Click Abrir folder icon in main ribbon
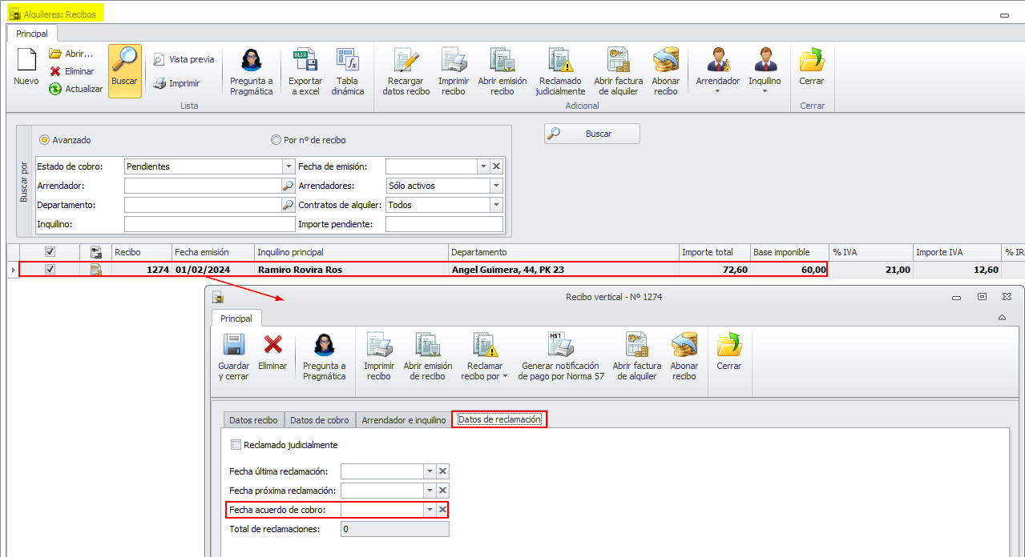 [x=55, y=54]
